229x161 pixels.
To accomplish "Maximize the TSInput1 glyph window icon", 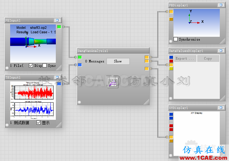I will click(57, 77).
